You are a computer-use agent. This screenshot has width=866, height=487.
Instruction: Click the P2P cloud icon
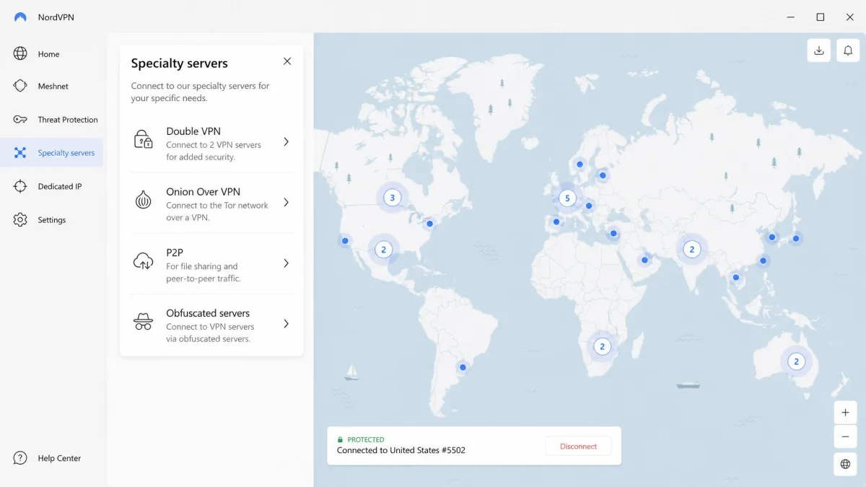[144, 261]
